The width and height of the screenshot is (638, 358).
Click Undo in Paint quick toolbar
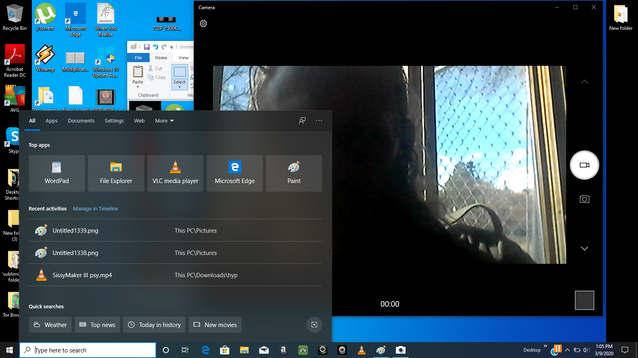pos(156,47)
